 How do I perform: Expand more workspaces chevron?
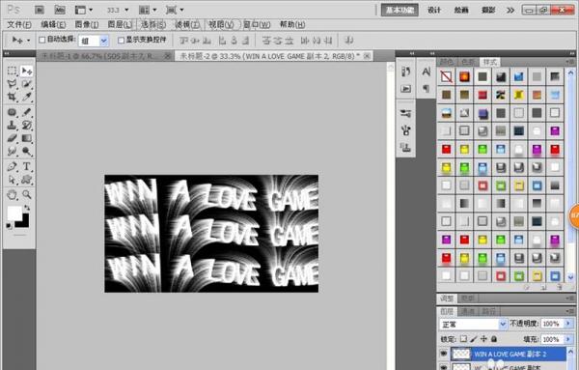click(x=510, y=11)
